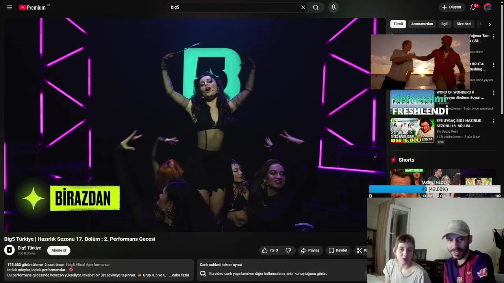Image resolution: width=504 pixels, height=283 pixels.
Task: Open EFE UYGAÇ BIG5 HAZIRLIK video title
Action: pyautogui.click(x=460, y=123)
